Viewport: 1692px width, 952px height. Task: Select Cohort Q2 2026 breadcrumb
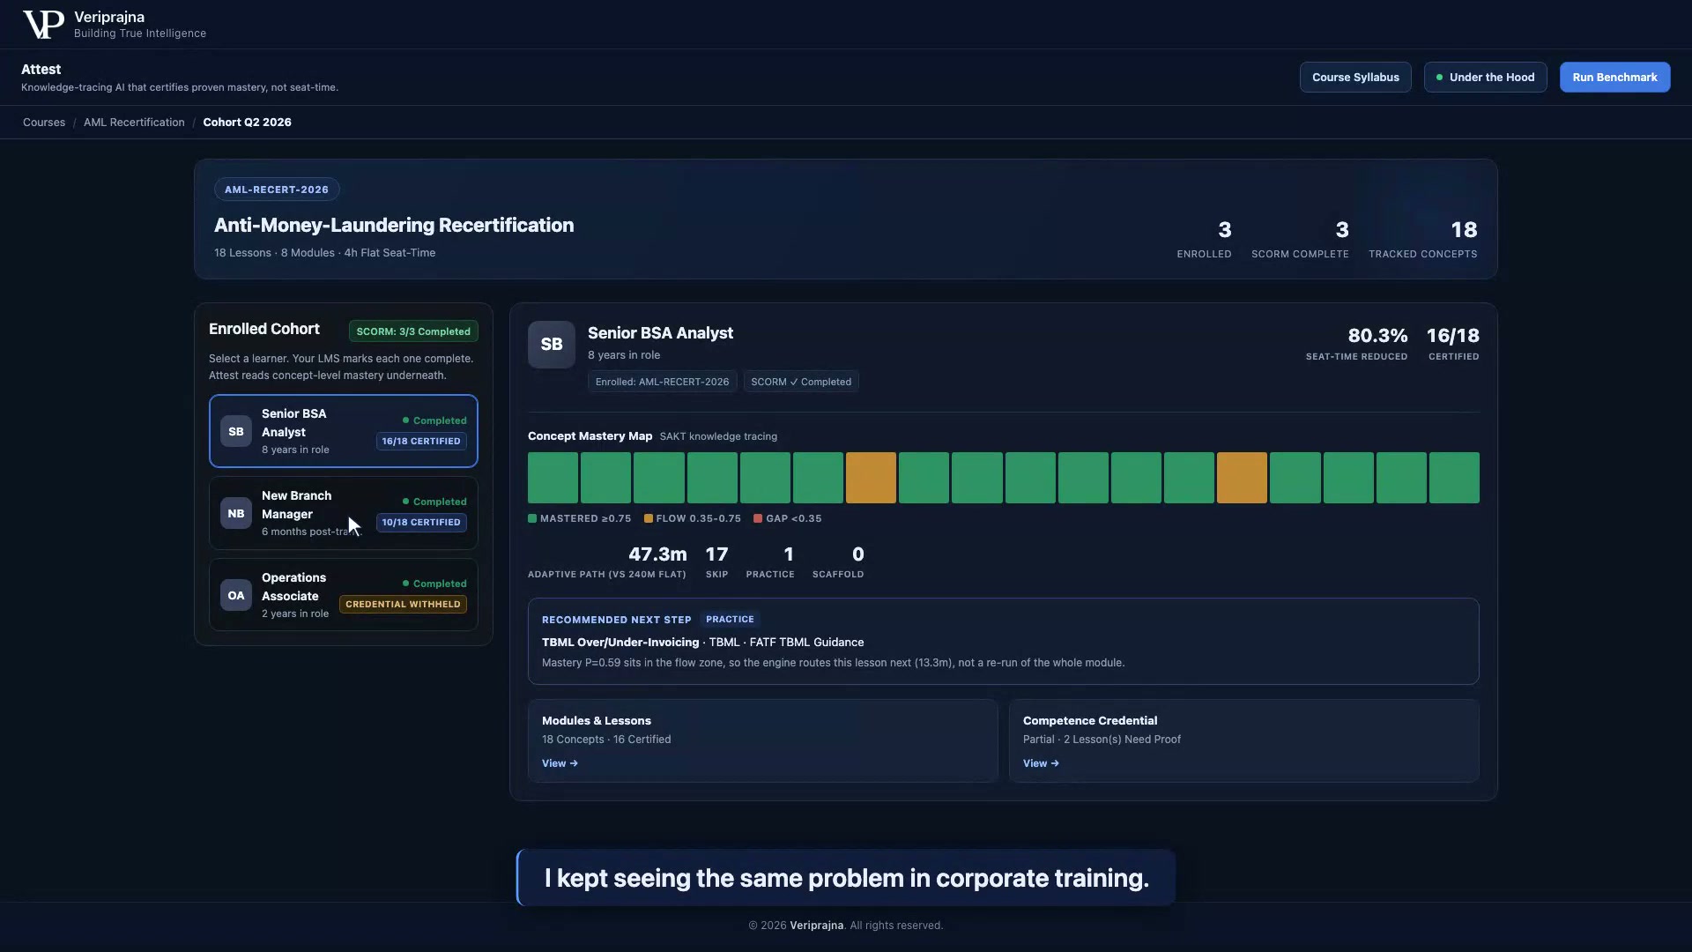[x=247, y=123]
